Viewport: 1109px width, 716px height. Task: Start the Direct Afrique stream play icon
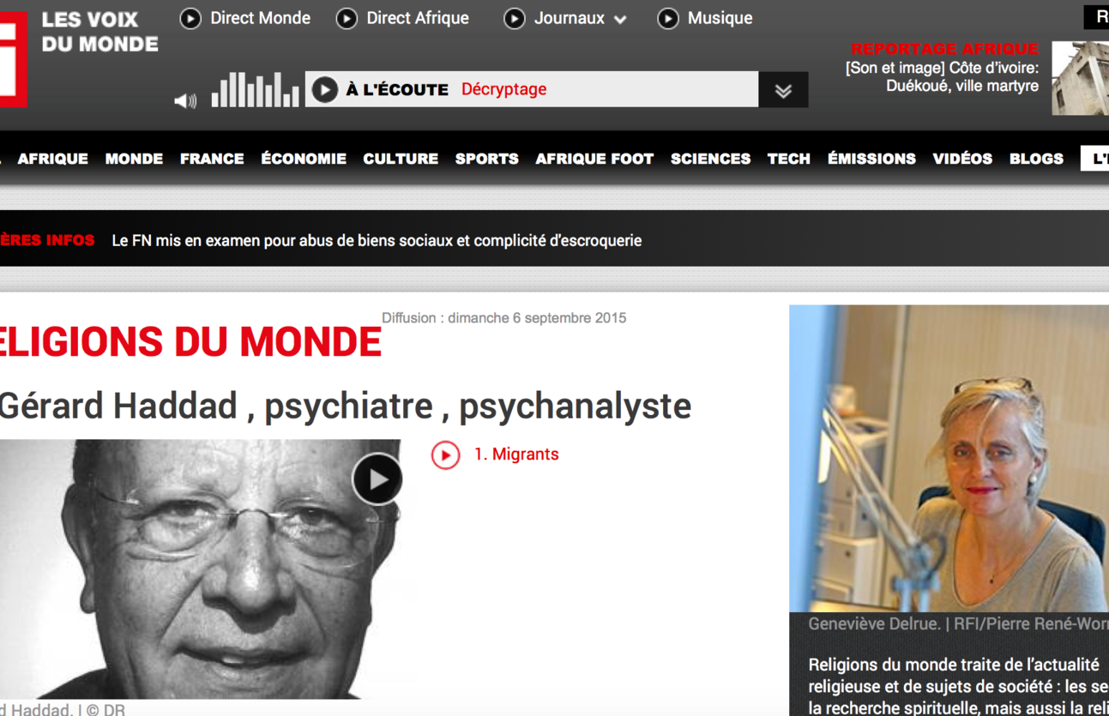coord(347,18)
